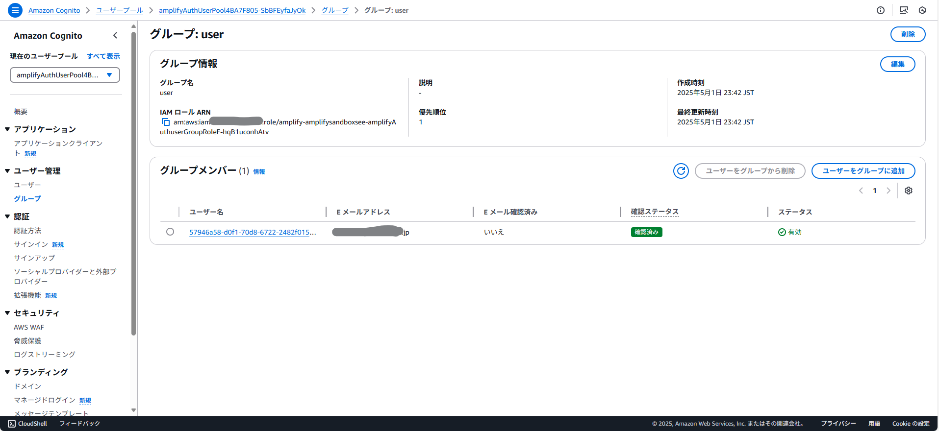Collapse the セキュリティ section

(7, 313)
